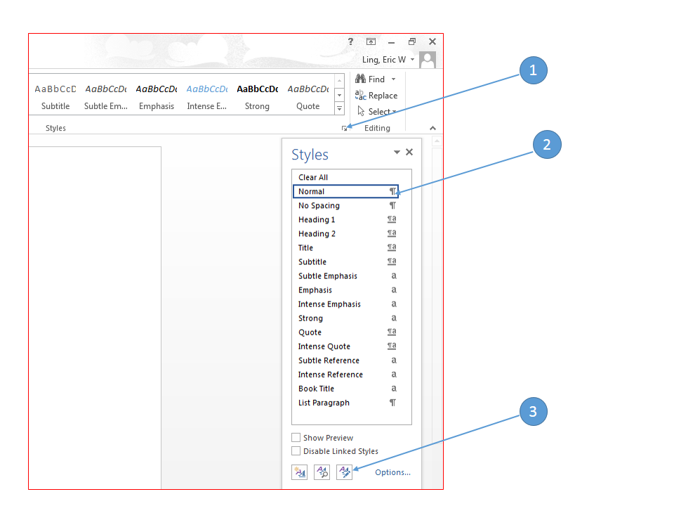Screen dimensions: 674x506
Task: Enable the Show Preview checkbox
Action: tap(296, 438)
